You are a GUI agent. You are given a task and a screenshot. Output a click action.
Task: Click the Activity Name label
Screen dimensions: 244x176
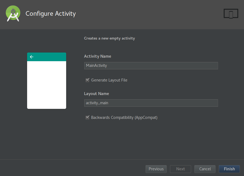tap(98, 56)
